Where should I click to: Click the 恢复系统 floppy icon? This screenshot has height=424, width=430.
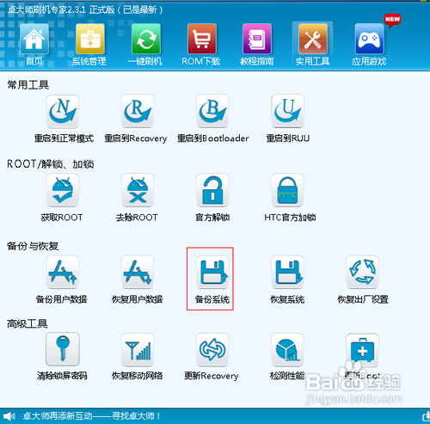(287, 272)
